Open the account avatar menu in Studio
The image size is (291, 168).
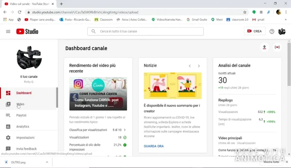[282, 31]
